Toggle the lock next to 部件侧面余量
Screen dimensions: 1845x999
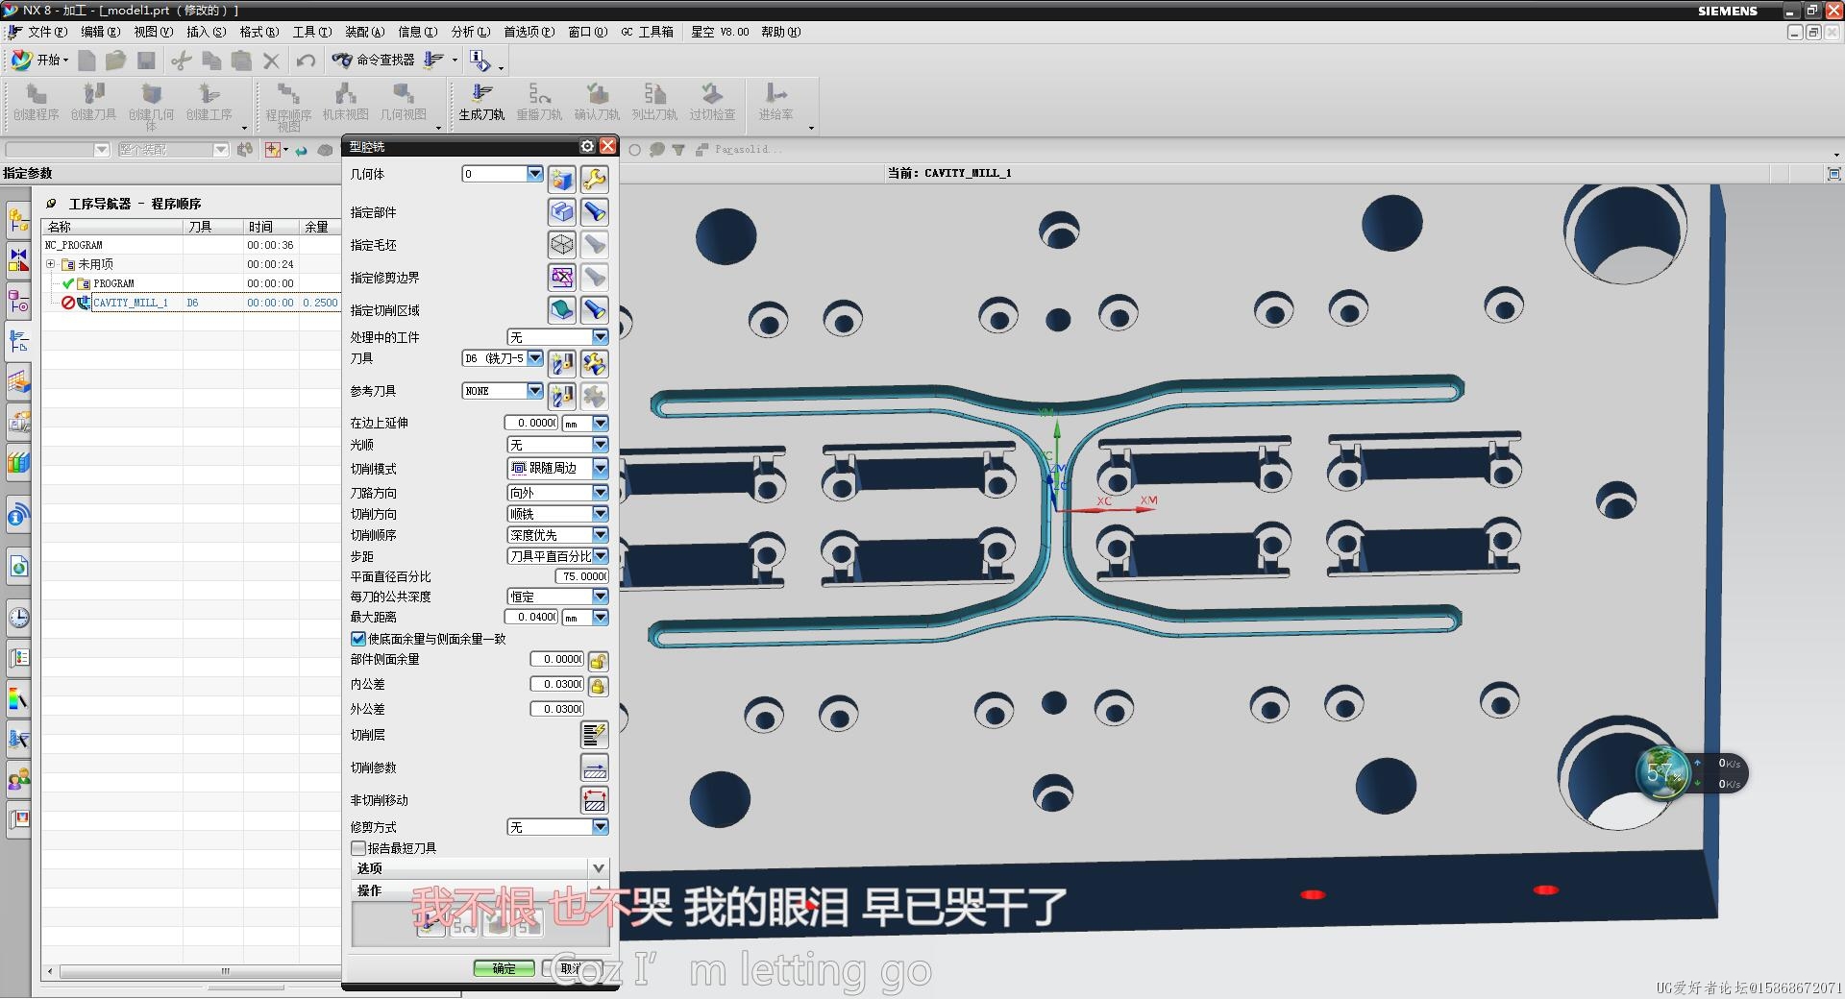pos(598,661)
